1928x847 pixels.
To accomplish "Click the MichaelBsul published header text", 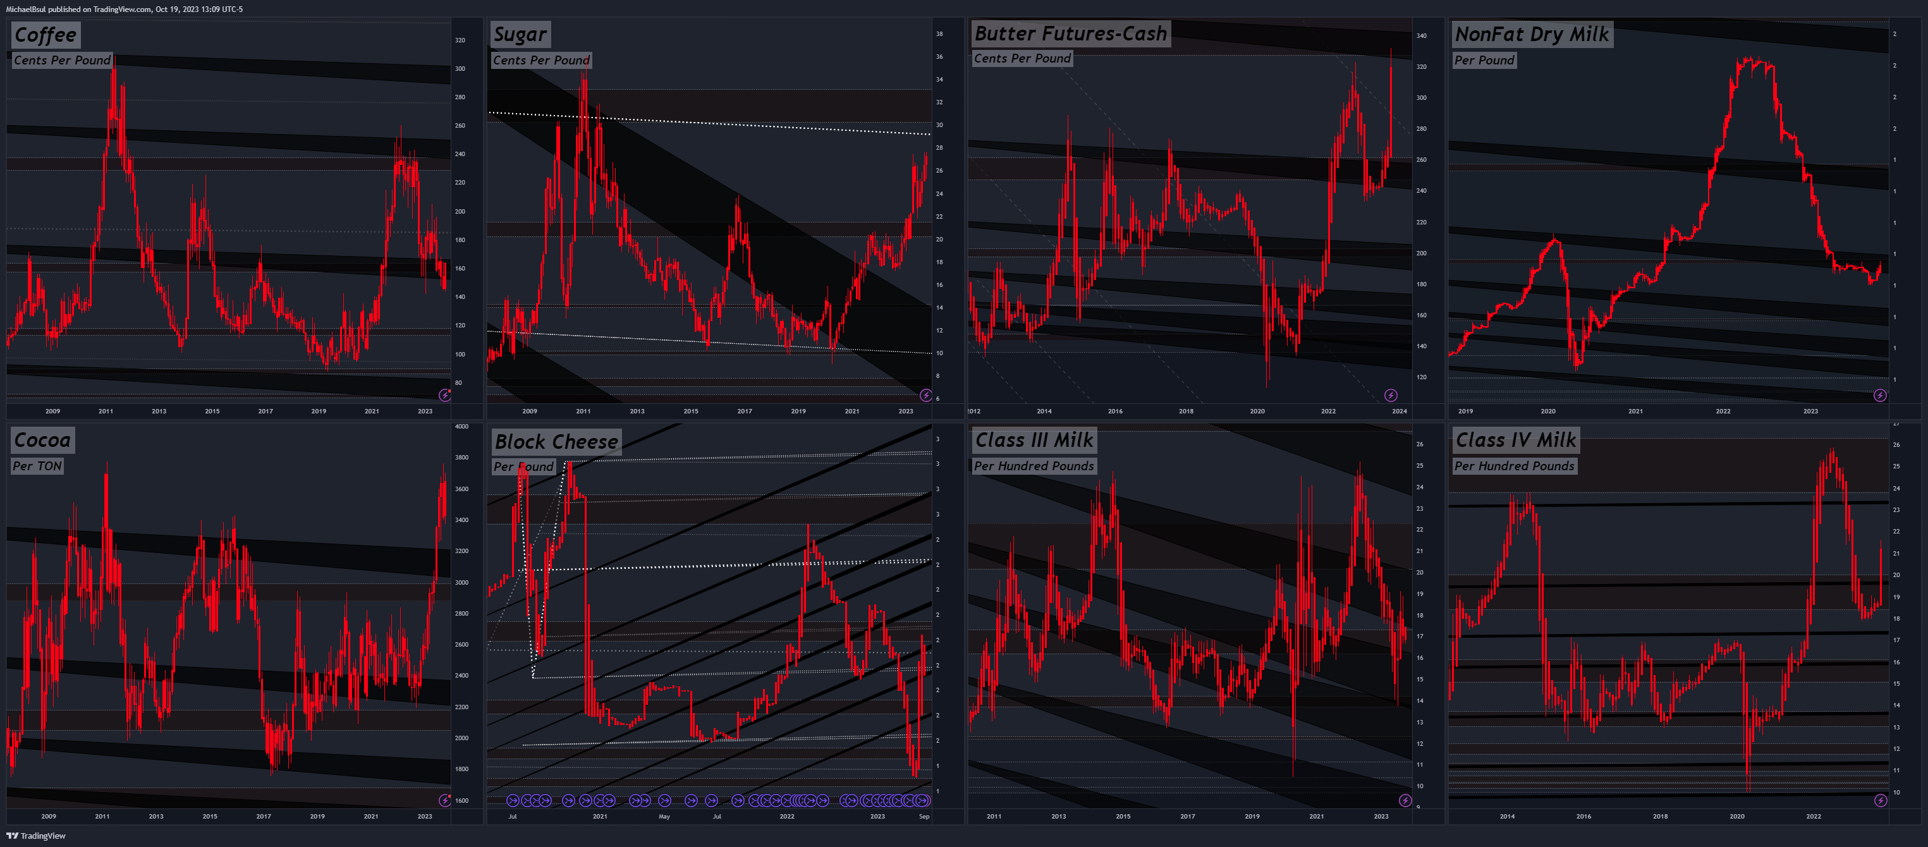I will click(125, 9).
